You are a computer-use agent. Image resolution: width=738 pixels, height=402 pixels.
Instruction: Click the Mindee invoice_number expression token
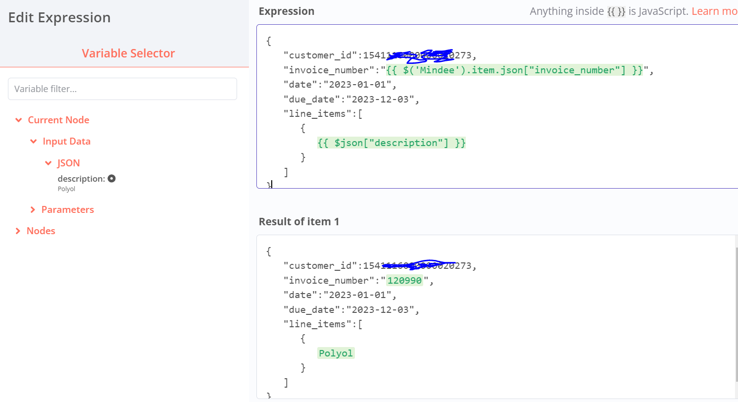point(514,70)
